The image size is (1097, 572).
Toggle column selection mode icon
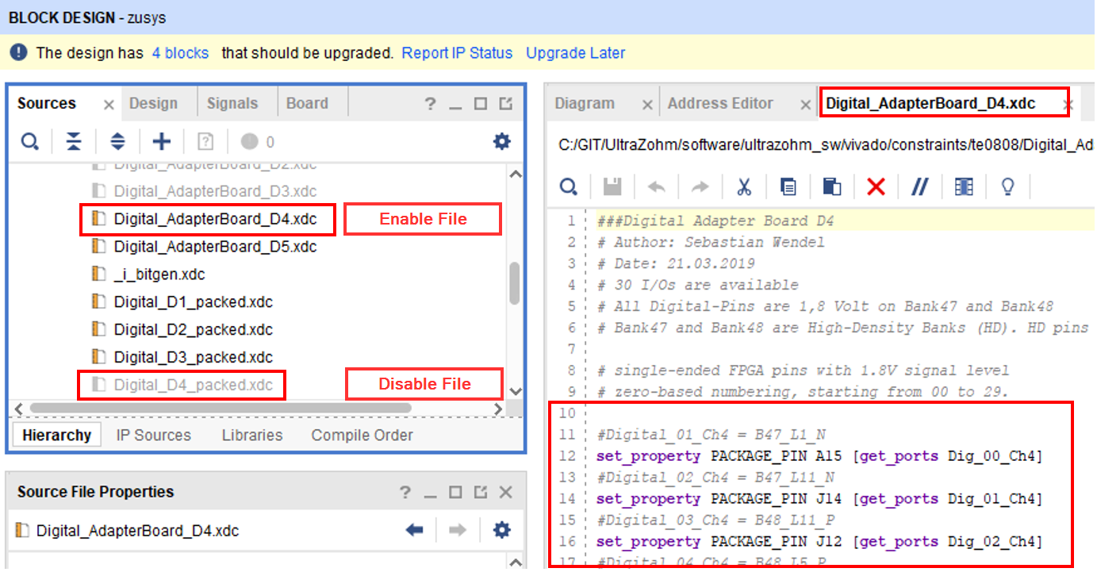(964, 186)
